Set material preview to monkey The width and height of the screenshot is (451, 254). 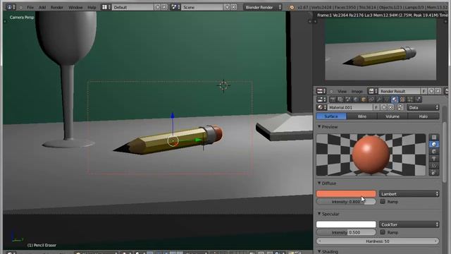[x=434, y=159]
